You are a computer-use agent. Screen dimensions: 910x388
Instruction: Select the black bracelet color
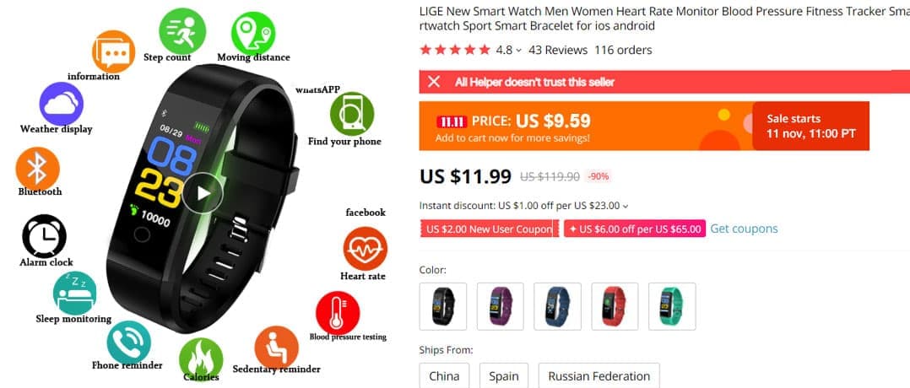tap(443, 306)
